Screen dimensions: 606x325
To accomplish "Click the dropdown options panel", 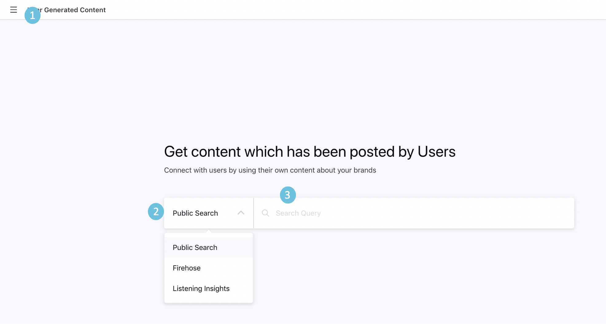I will 208,268.
